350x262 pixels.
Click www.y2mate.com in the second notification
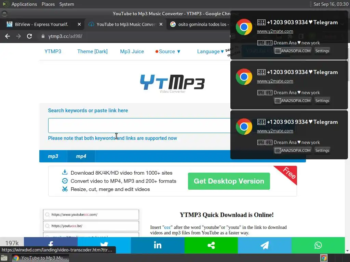(x=275, y=81)
